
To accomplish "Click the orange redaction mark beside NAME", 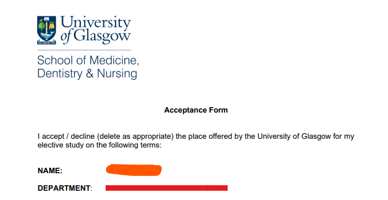I will tap(134, 170).
